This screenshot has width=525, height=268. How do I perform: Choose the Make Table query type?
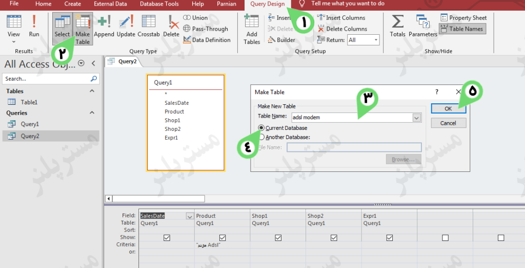pos(83,29)
